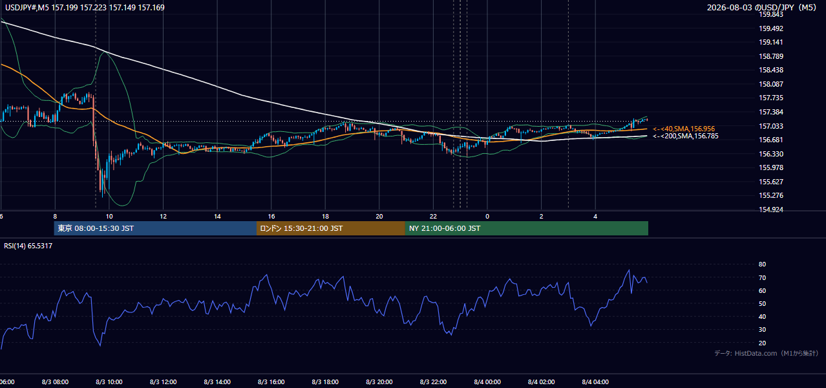The image size is (826, 388).
Task: Click hour label 18 under the price chart
Action: click(x=325, y=216)
